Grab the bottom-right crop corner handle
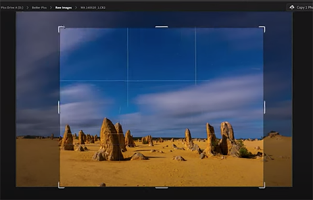 (x=262, y=185)
